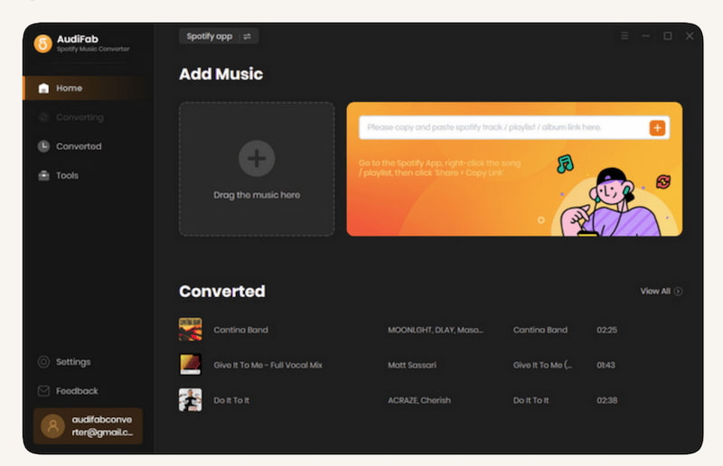This screenshot has height=466, width=723.
Task: Click the Settings gear icon
Action: pos(43,362)
